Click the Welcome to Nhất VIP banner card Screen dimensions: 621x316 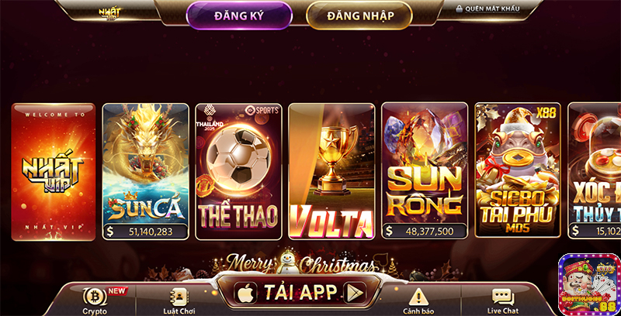pyautogui.click(x=54, y=172)
